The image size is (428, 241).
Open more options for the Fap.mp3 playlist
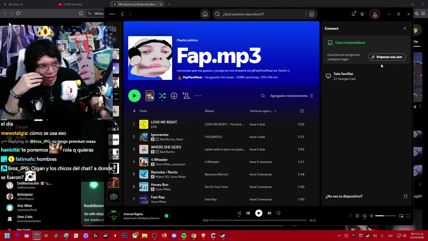tap(198, 96)
